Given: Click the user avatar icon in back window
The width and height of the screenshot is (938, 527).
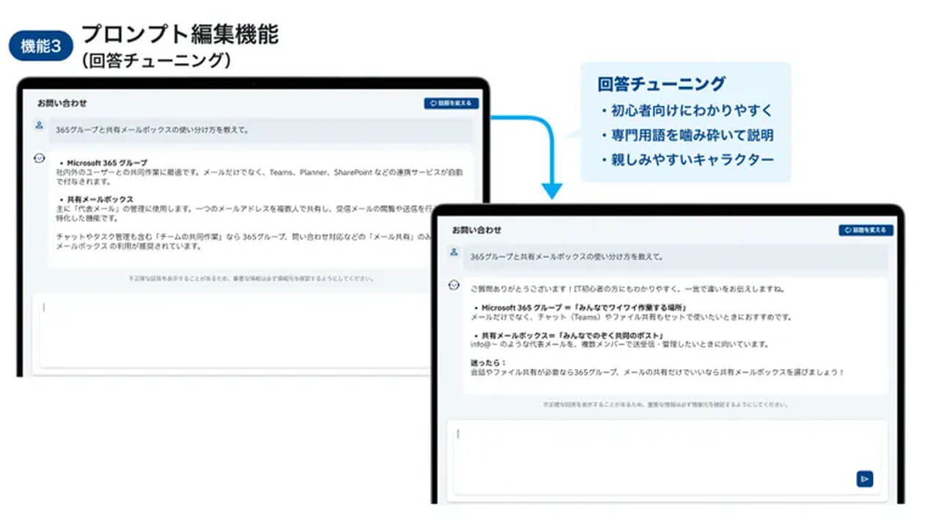Looking at the screenshot, I should pos(39,125).
